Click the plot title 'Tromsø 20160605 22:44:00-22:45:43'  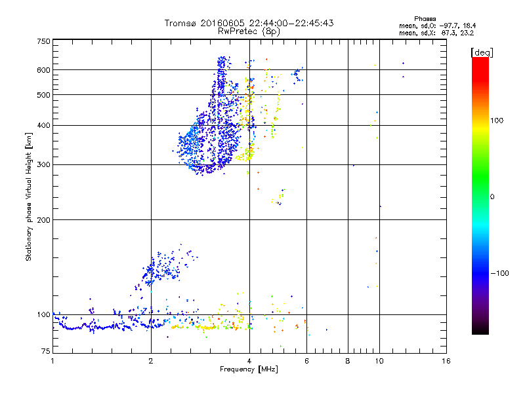[249, 23]
